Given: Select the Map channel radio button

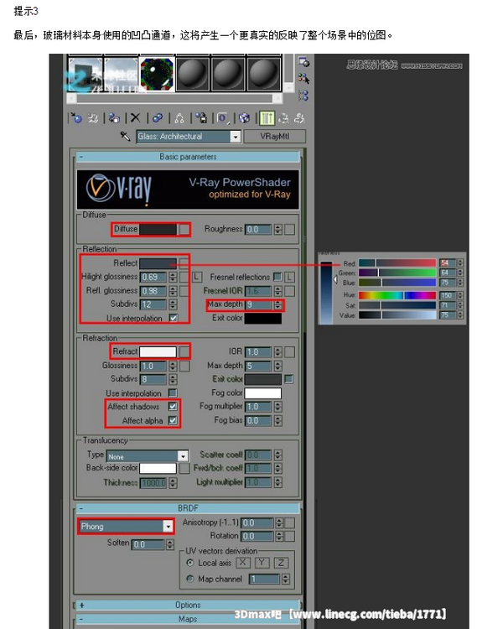Looking at the screenshot, I should tap(190, 579).
